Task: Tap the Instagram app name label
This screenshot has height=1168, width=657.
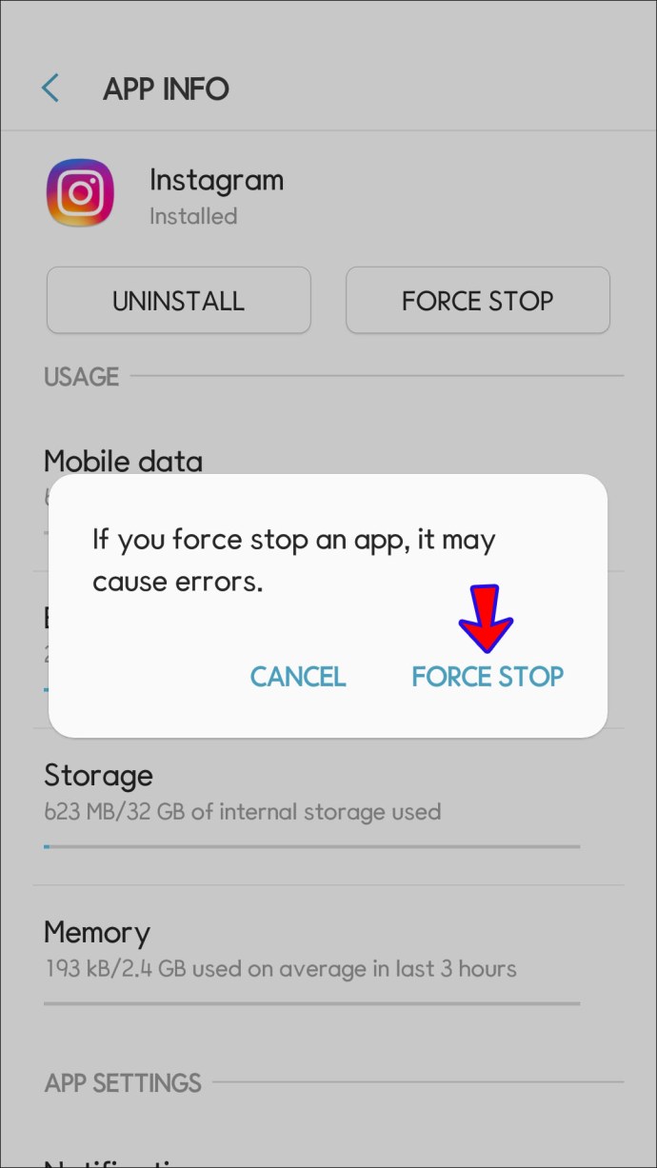Action: click(217, 180)
